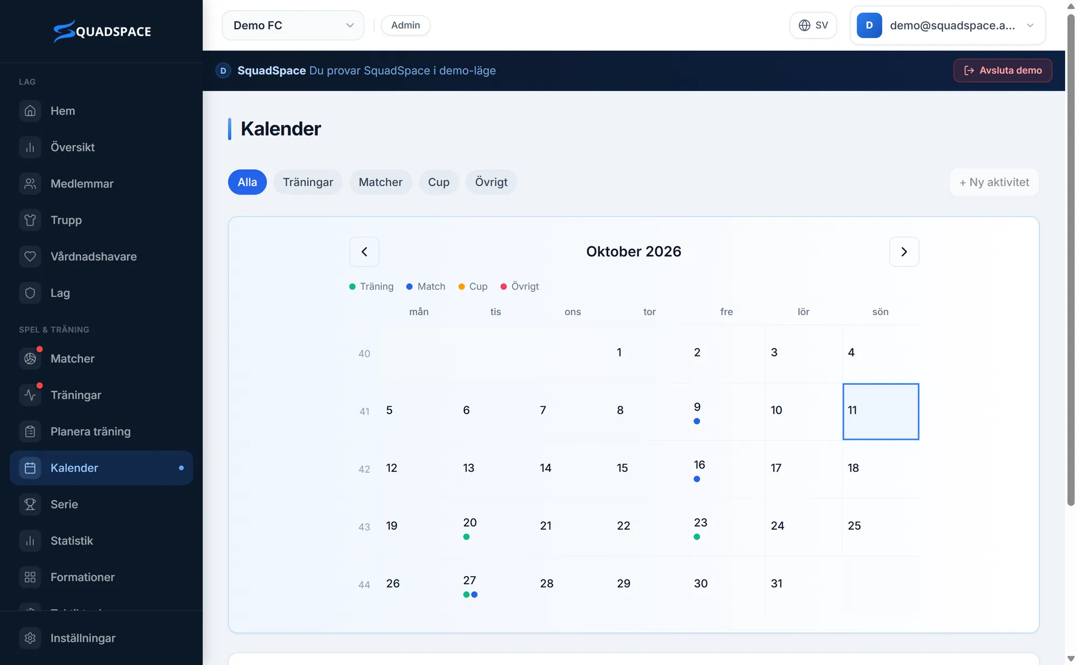Open the demo@squadspace account dropdown

pyautogui.click(x=947, y=25)
